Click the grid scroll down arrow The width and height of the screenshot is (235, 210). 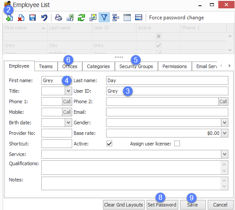click(230, 50)
